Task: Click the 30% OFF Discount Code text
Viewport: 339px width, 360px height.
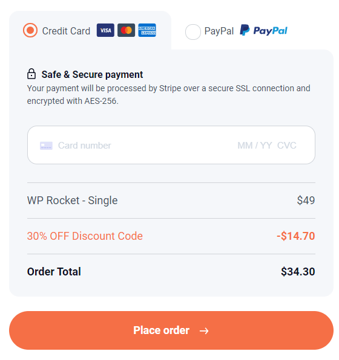Action: tap(85, 236)
